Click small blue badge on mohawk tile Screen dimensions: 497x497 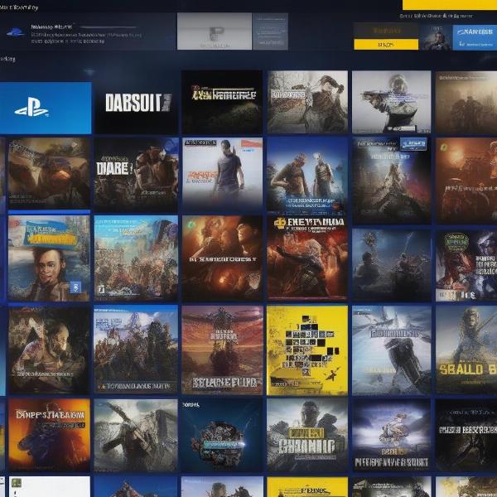[x=75, y=287]
